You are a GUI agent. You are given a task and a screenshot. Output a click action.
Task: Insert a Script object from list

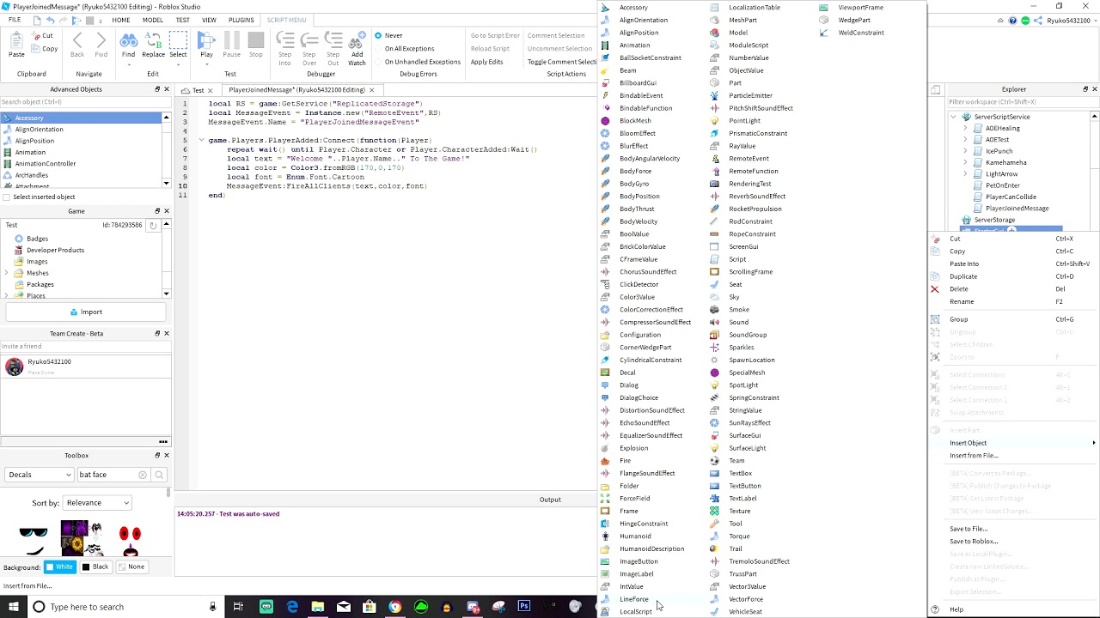tap(737, 259)
